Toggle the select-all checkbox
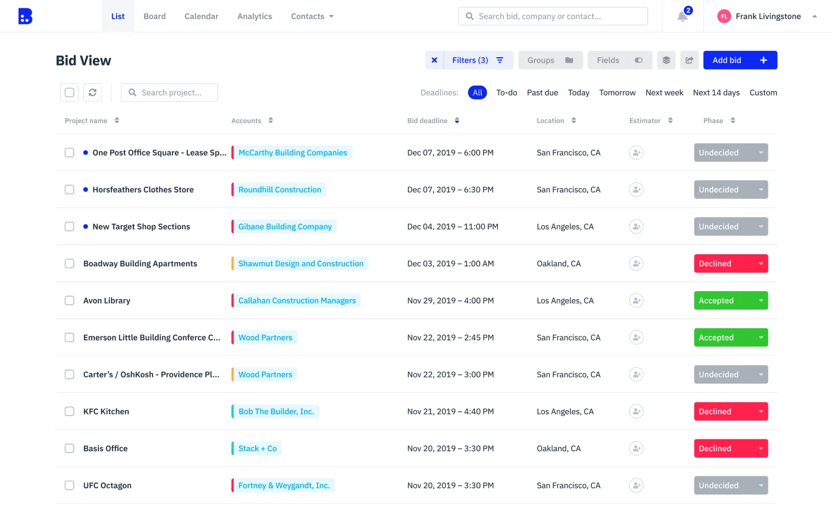 (69, 93)
